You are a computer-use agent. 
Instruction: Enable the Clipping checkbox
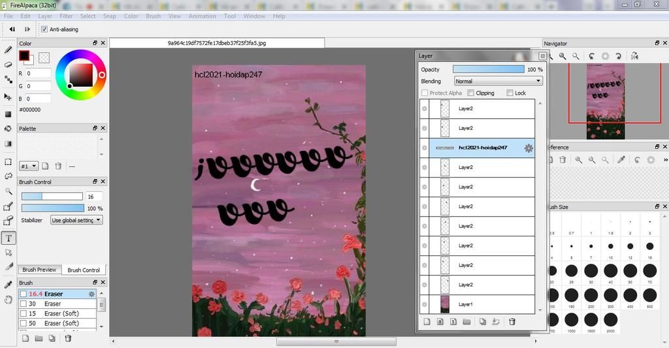tap(470, 93)
